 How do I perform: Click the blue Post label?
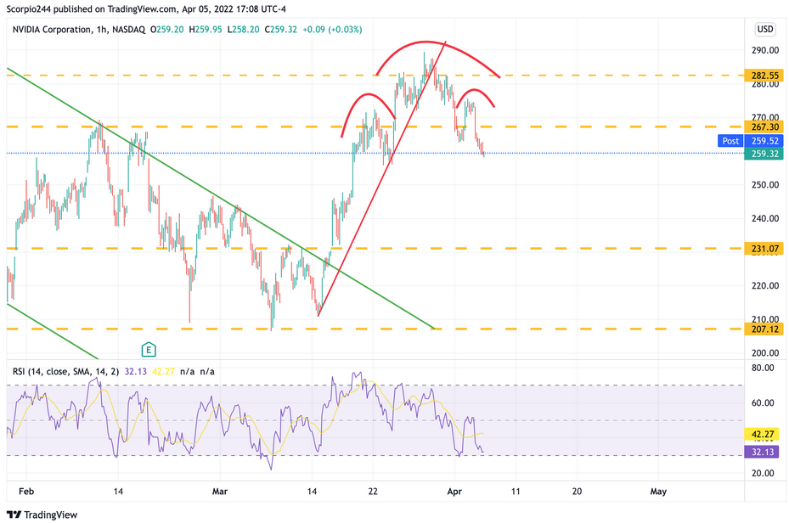pyautogui.click(x=730, y=141)
